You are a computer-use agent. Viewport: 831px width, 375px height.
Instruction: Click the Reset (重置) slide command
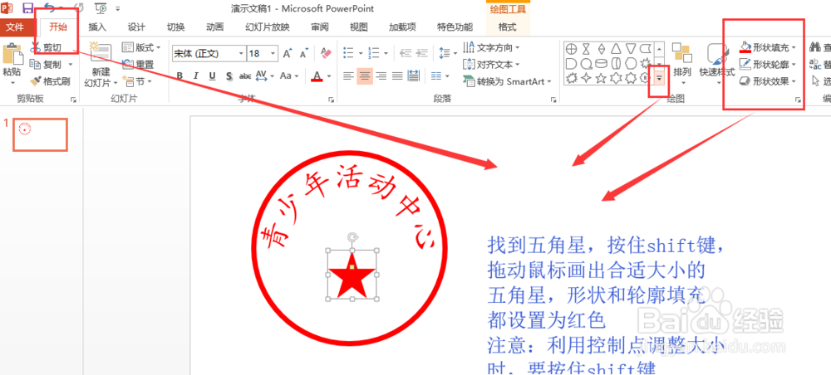point(138,65)
